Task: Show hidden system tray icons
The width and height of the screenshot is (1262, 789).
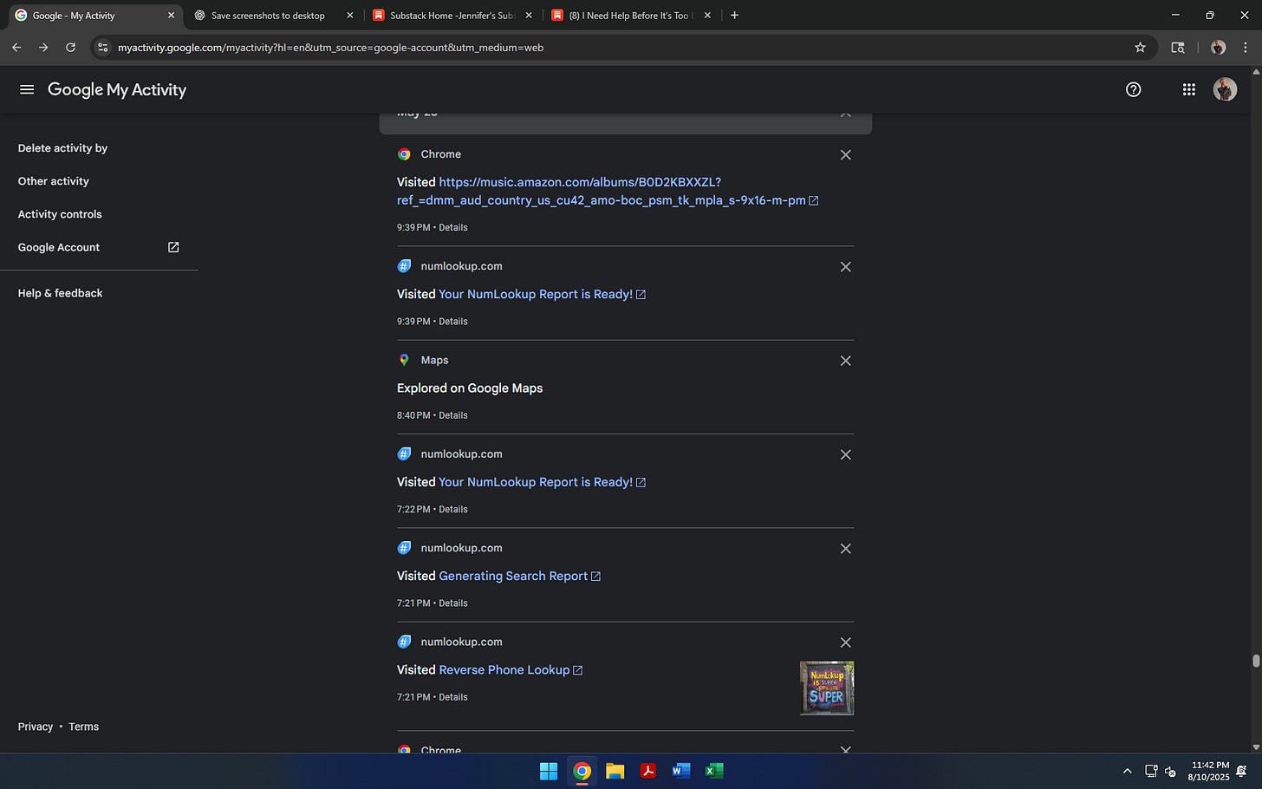Action: pyautogui.click(x=1127, y=771)
